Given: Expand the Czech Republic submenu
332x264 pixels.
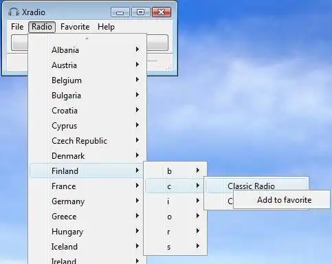Looking at the screenshot, I should pyautogui.click(x=87, y=140).
